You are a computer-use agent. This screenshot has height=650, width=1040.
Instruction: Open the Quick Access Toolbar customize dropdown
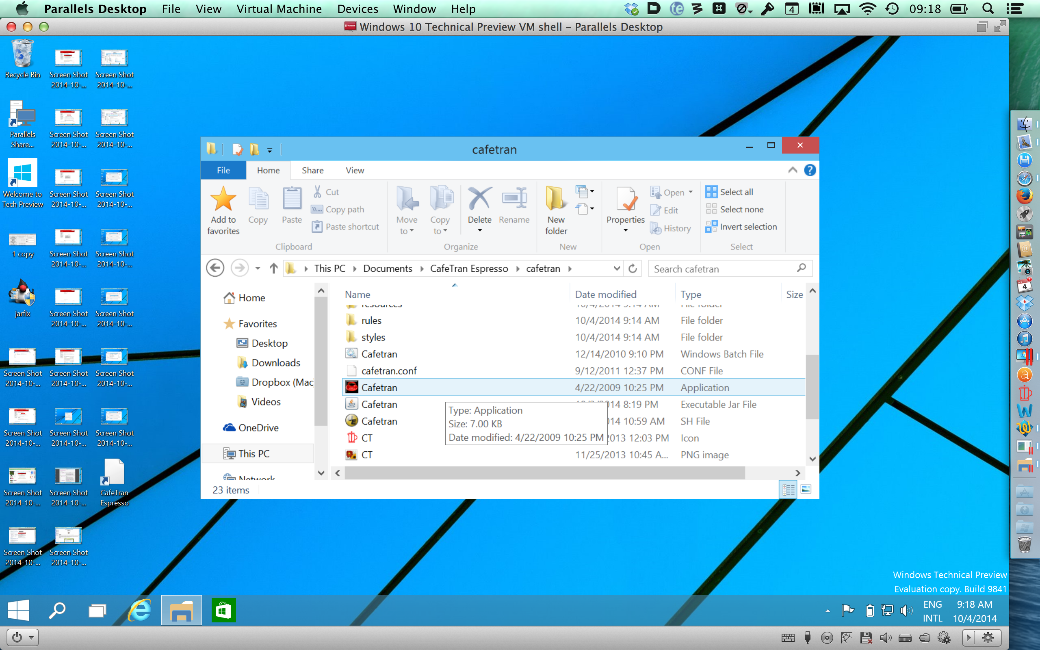click(x=270, y=150)
